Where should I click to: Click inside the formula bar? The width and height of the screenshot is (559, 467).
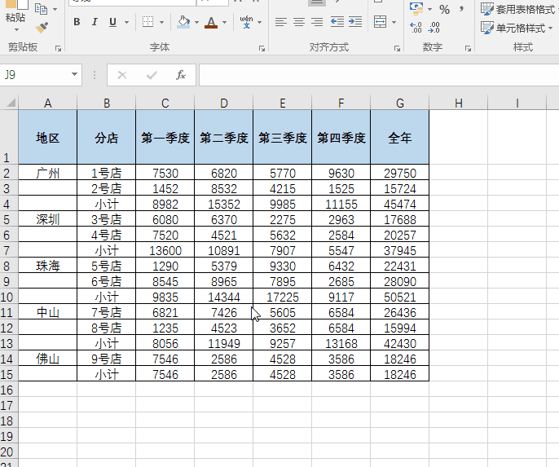[x=379, y=75]
